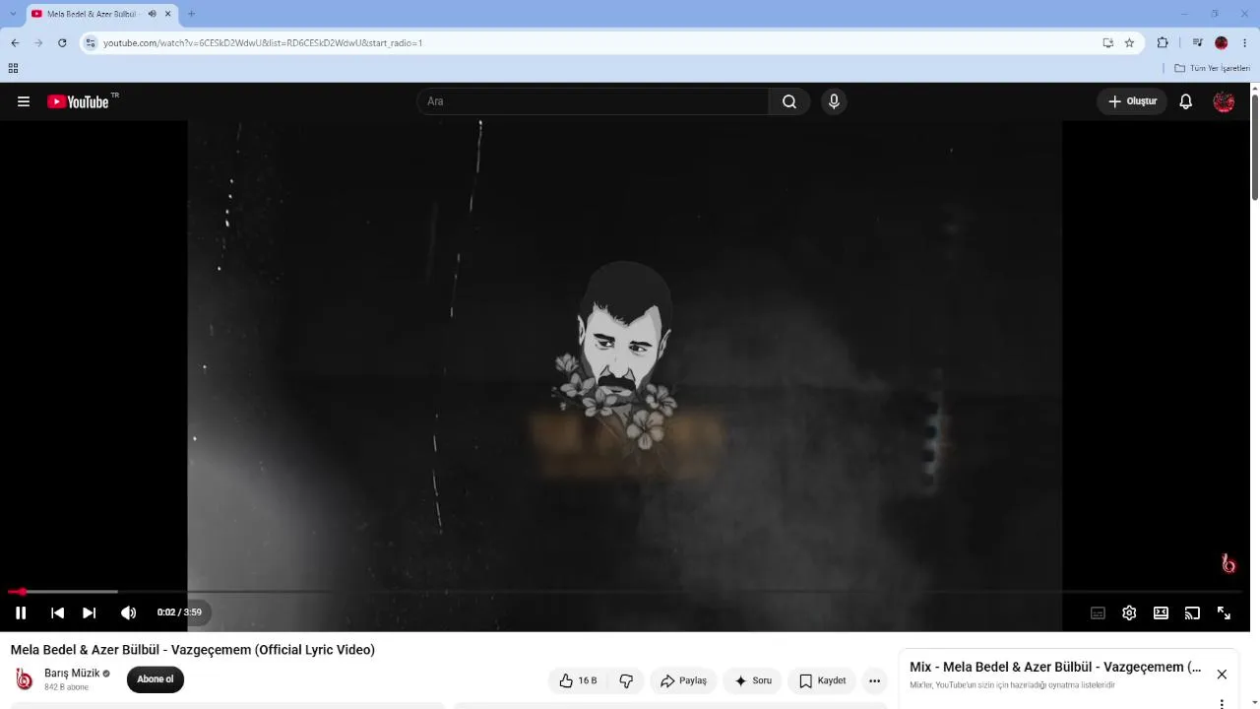Screen dimensions: 1260x709
Task: Toggle subtitles in the player
Action: pyautogui.click(x=1098, y=612)
